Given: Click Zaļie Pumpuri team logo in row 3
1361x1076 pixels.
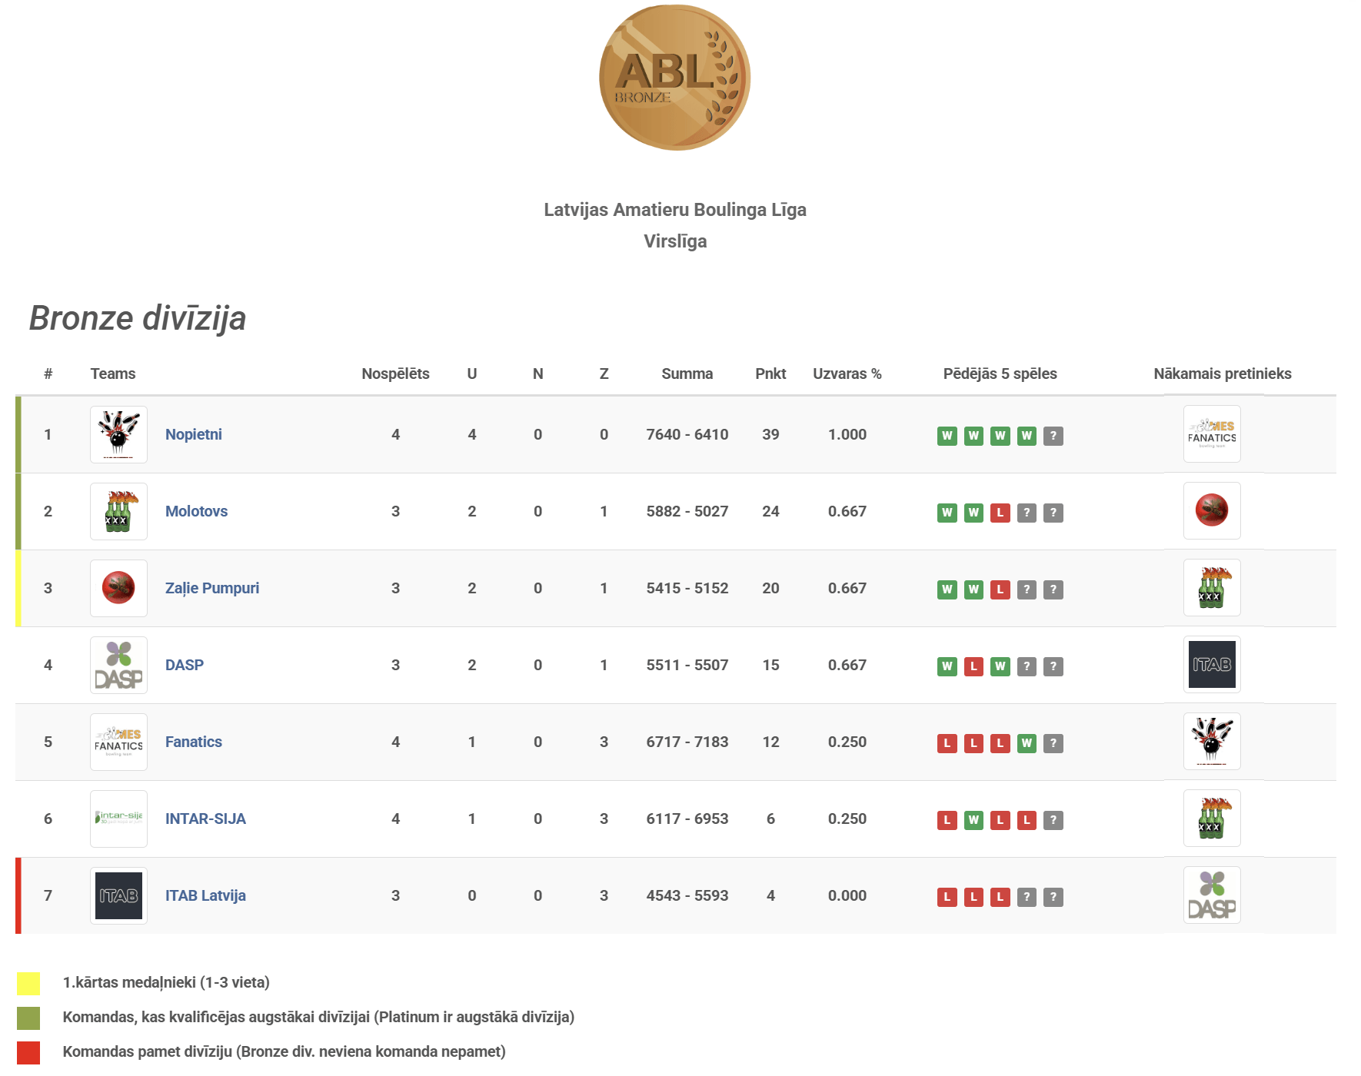Looking at the screenshot, I should point(118,588).
